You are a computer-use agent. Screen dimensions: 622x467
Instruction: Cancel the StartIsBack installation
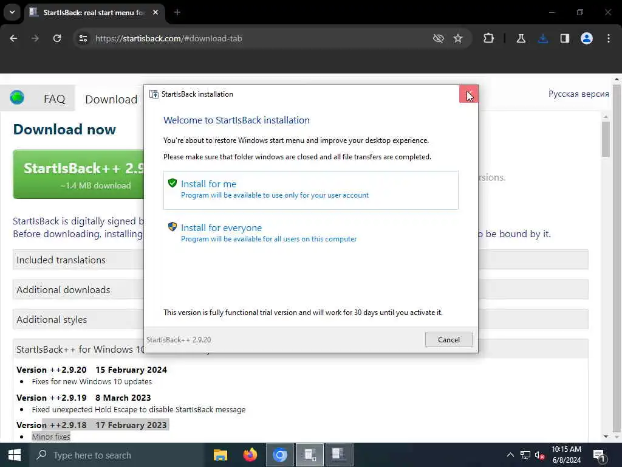click(x=449, y=339)
